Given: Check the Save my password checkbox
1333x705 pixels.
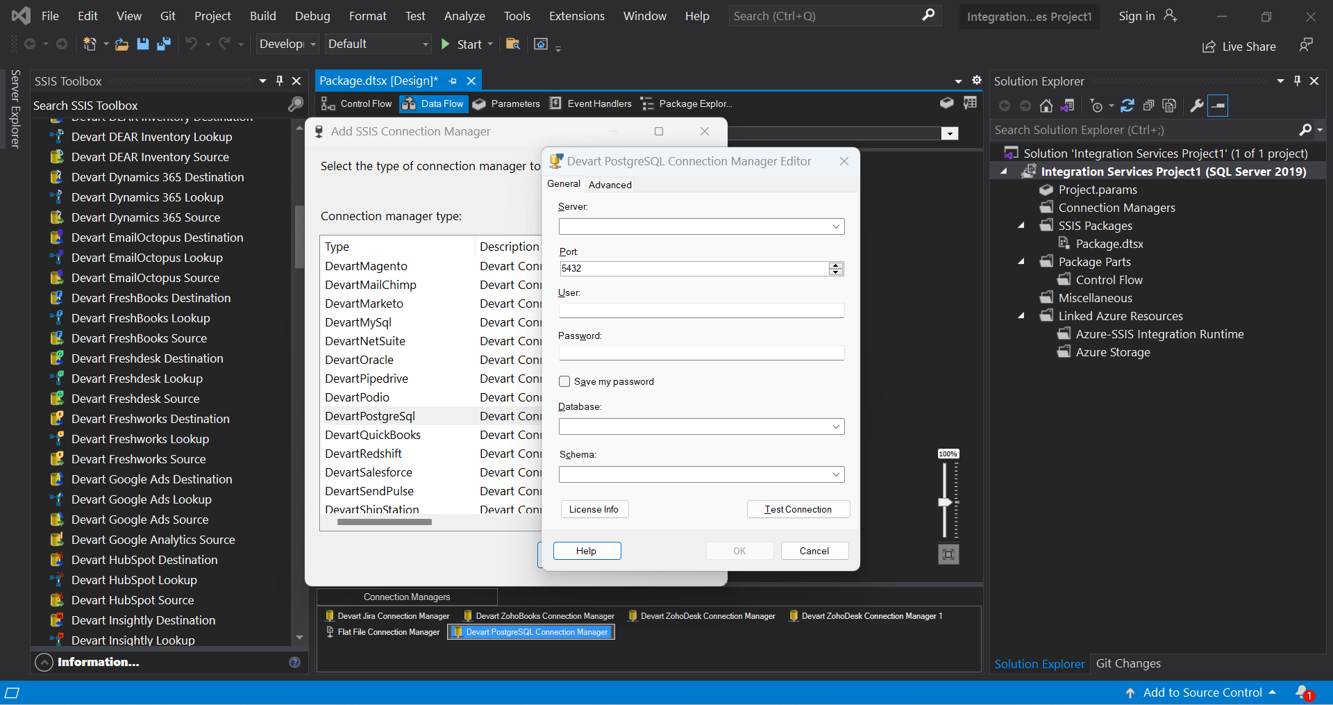Looking at the screenshot, I should pos(564,381).
